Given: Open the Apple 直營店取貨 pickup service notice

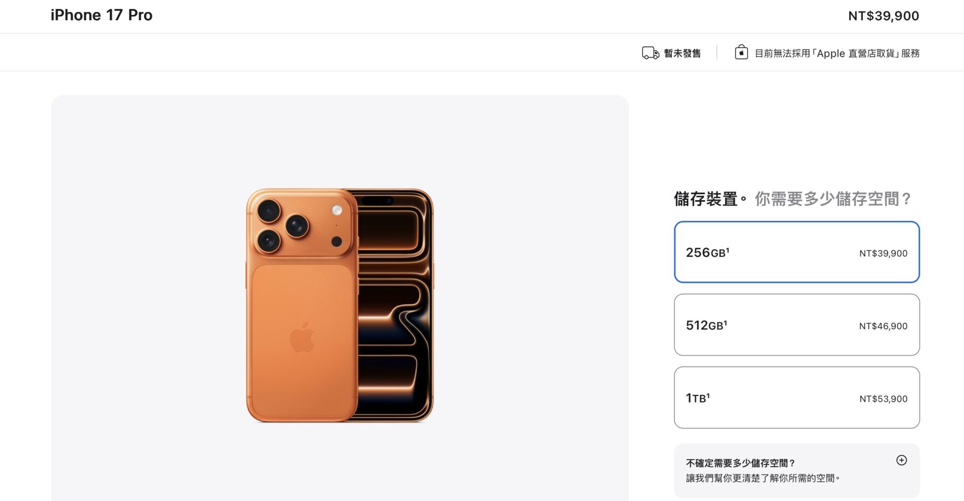Looking at the screenshot, I should coord(837,53).
